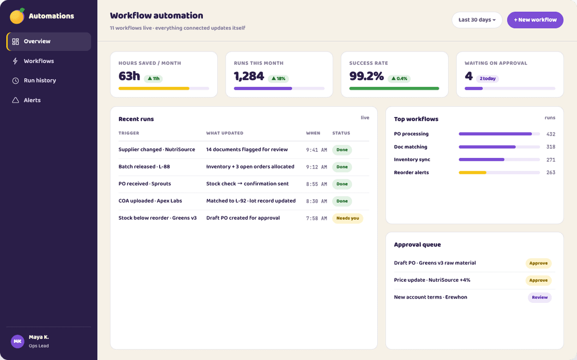
Task: Click the 0.4% increase badge
Action: click(x=399, y=79)
